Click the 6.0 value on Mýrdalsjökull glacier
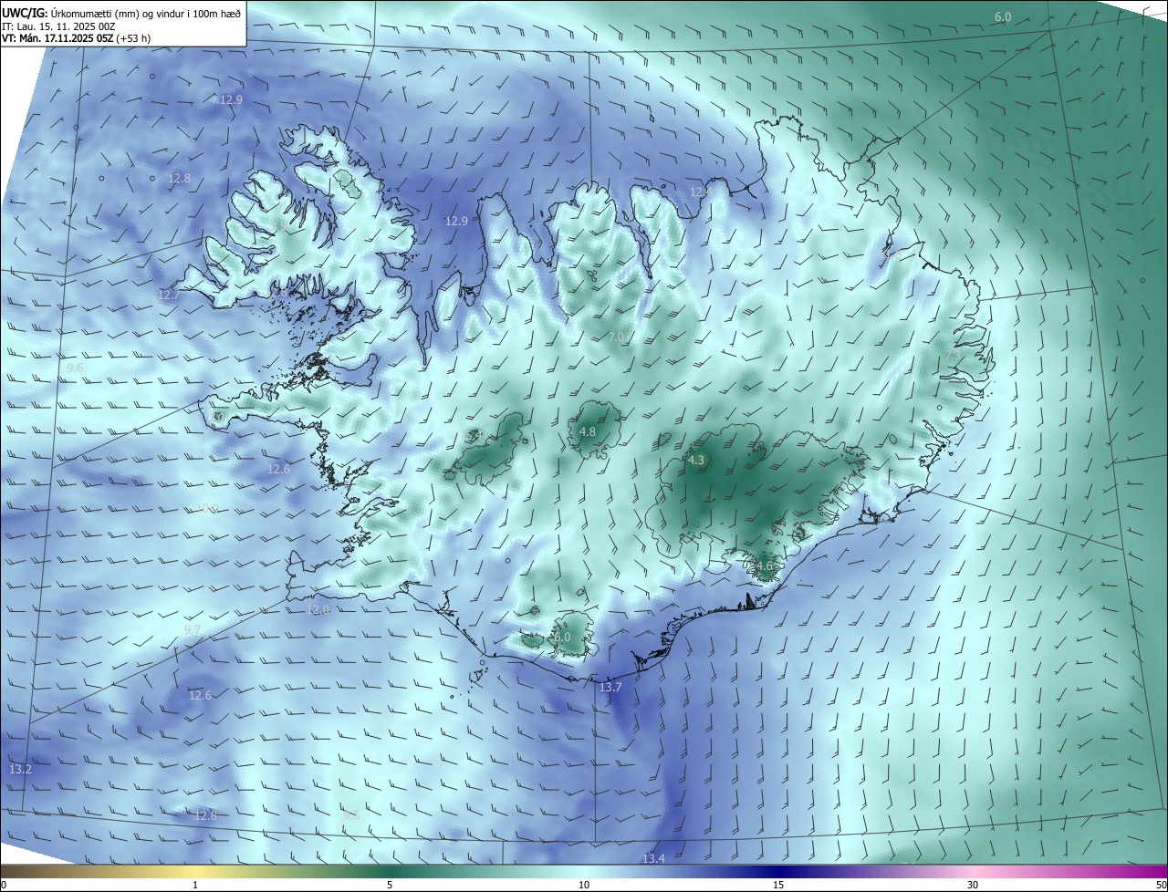 [562, 637]
